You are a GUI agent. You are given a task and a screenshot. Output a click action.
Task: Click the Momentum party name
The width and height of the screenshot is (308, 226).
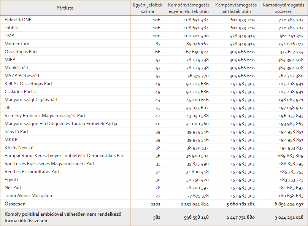tap(17, 44)
